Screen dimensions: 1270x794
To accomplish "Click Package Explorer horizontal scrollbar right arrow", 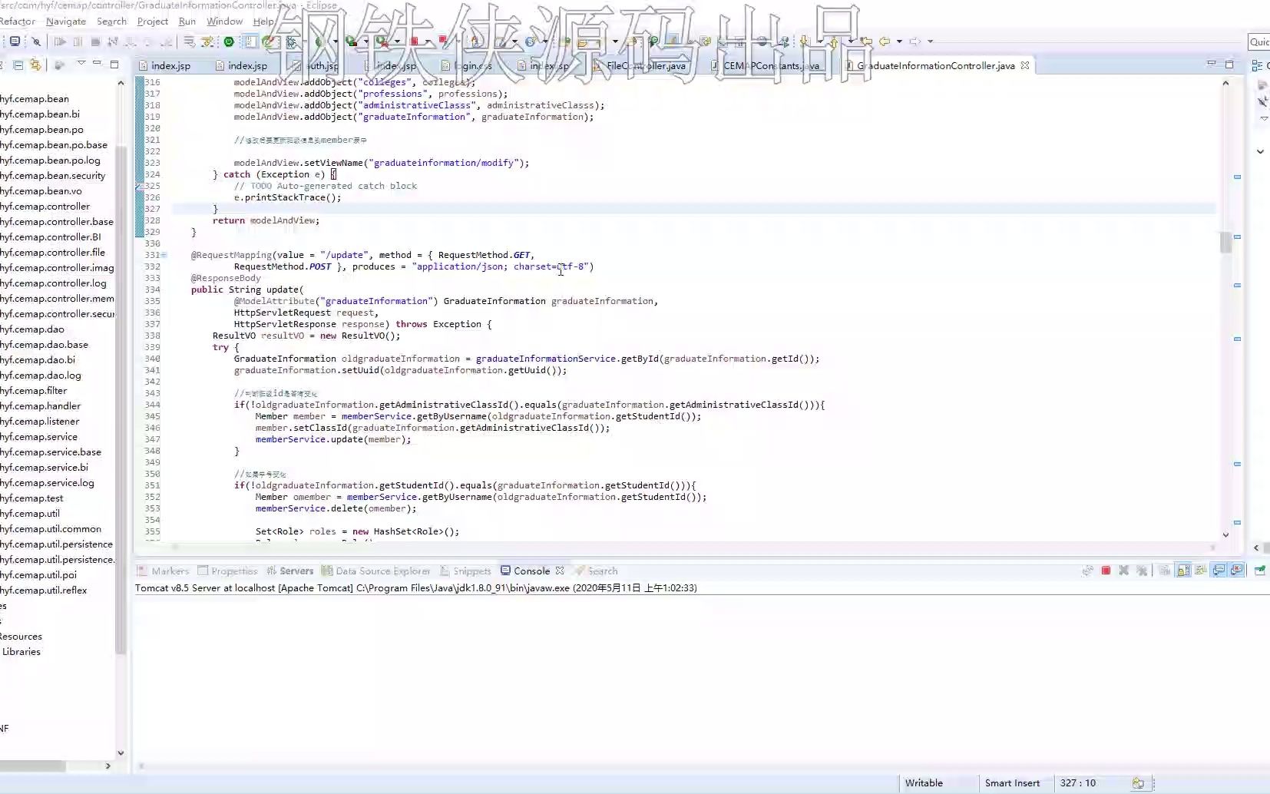I will [107, 766].
